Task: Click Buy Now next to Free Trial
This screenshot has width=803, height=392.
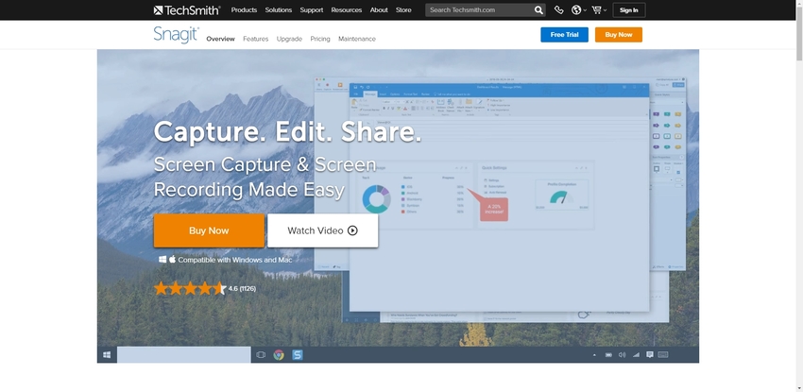Action: [619, 35]
